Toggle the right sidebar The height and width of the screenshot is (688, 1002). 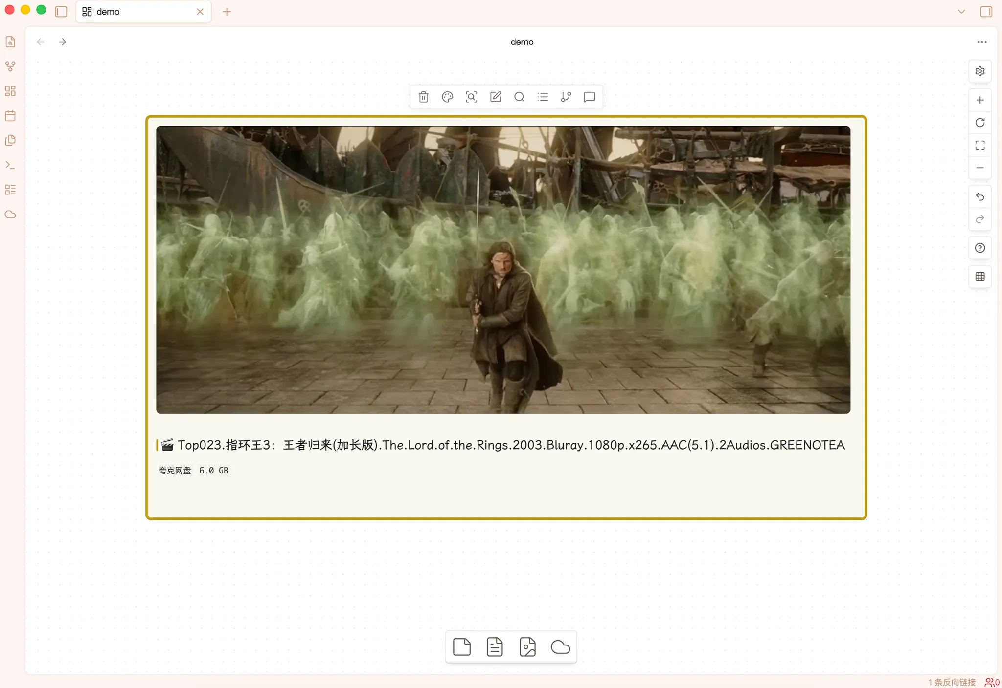point(986,12)
